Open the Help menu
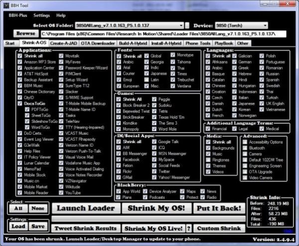 click(61, 15)
